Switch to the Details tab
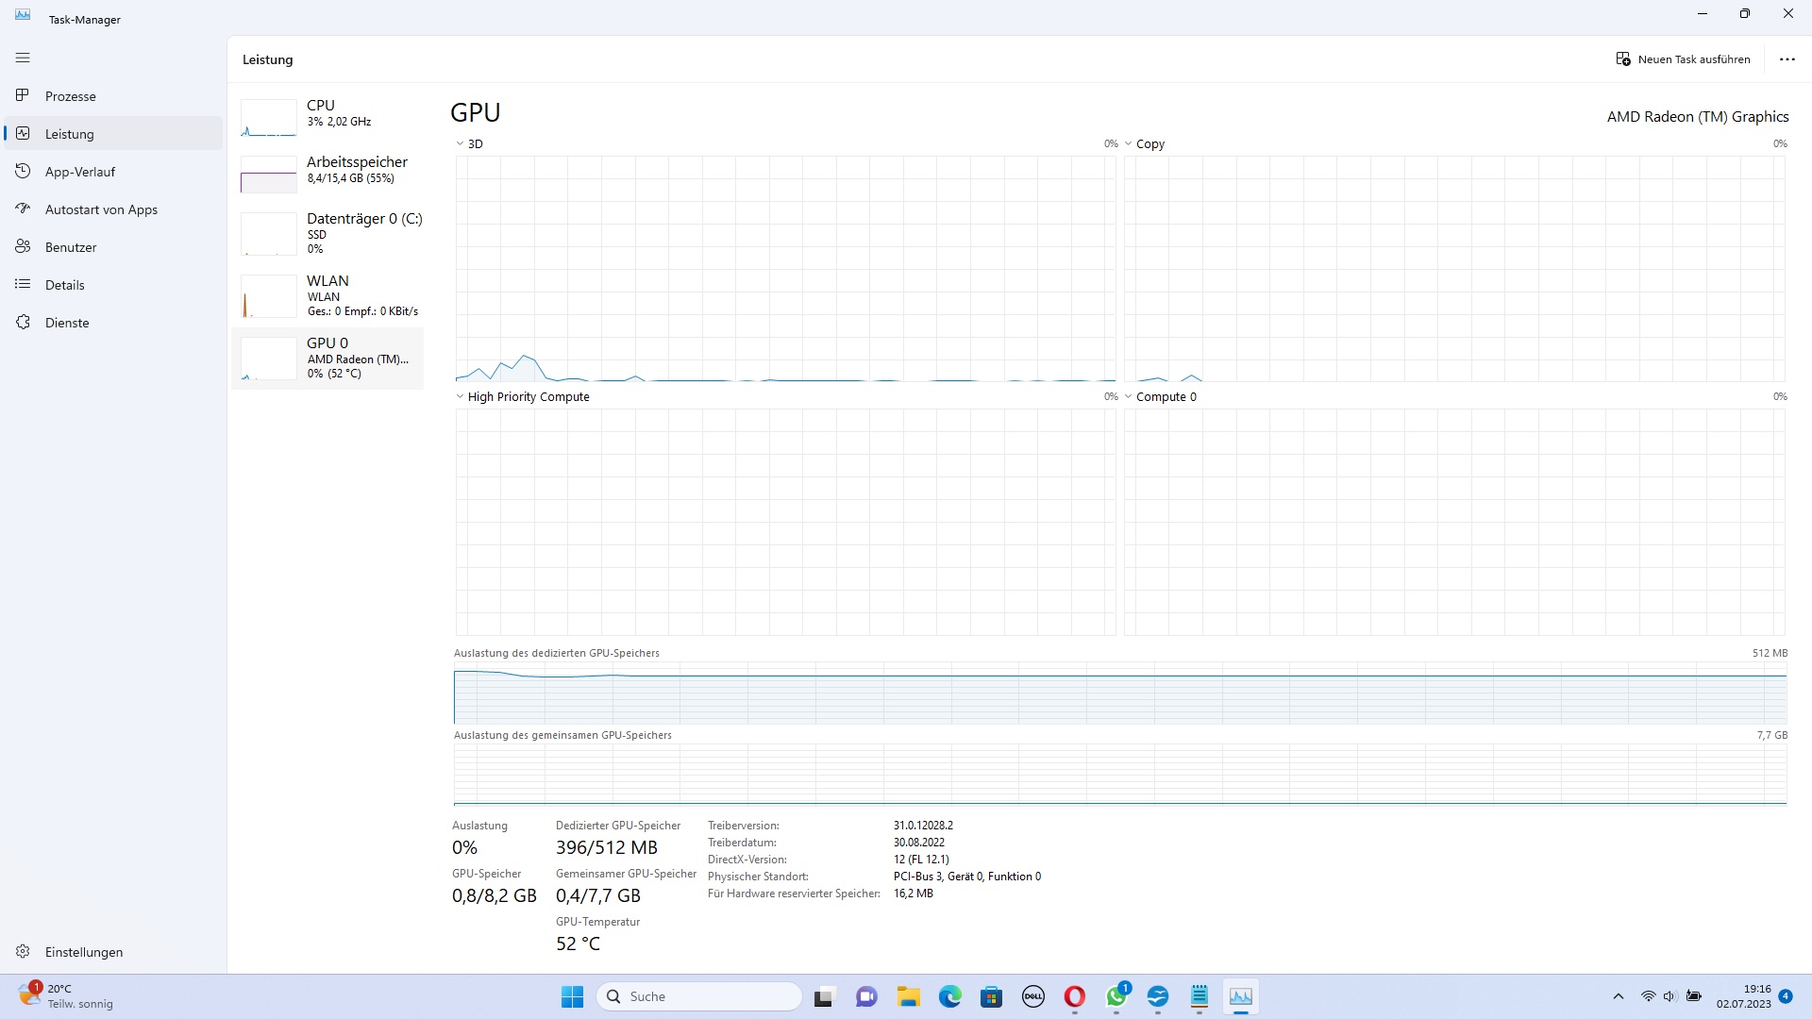1812x1019 pixels. click(x=64, y=285)
